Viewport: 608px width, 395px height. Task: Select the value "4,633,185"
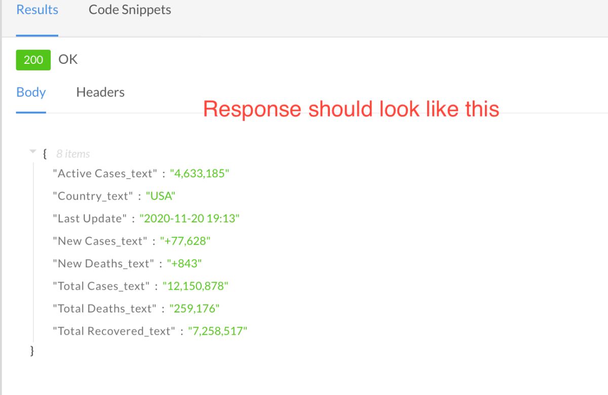(x=200, y=174)
